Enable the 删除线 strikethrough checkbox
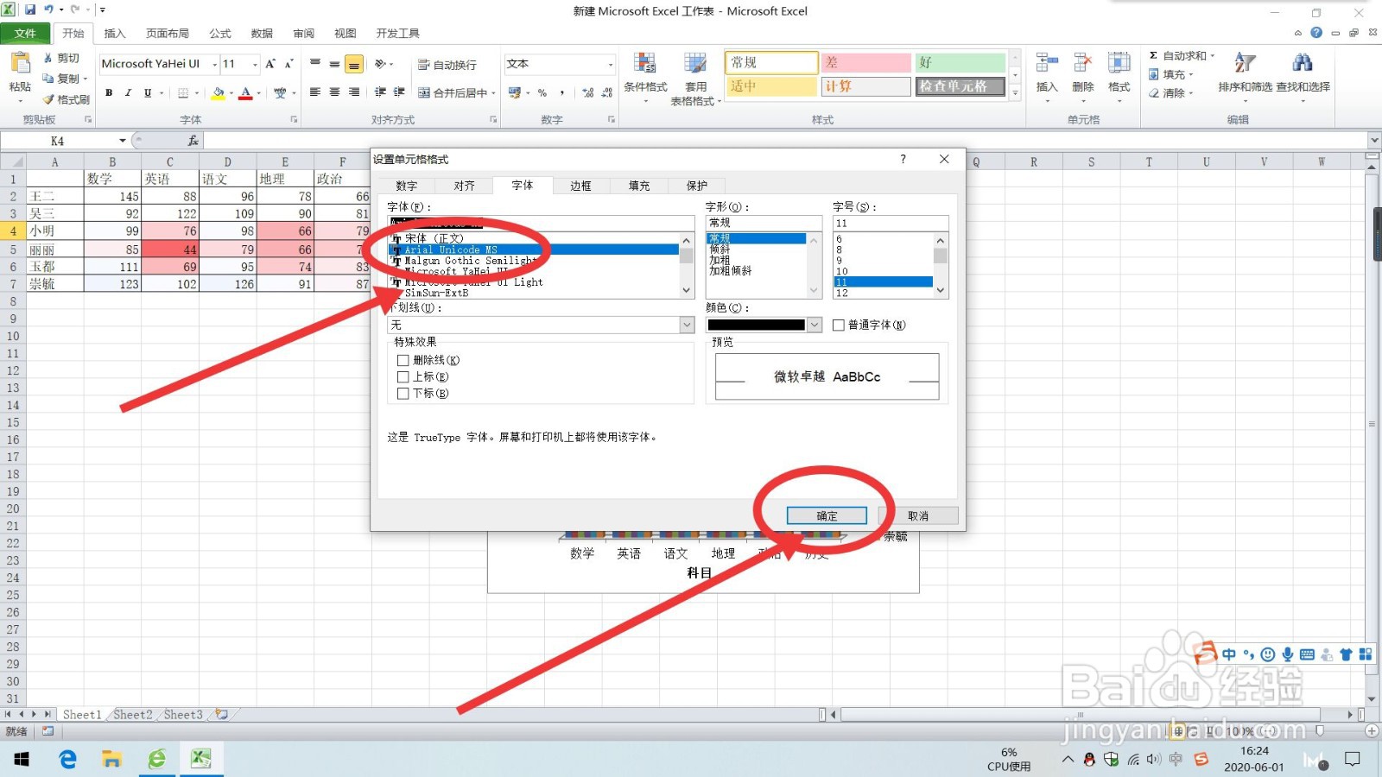The width and height of the screenshot is (1382, 777). (403, 359)
